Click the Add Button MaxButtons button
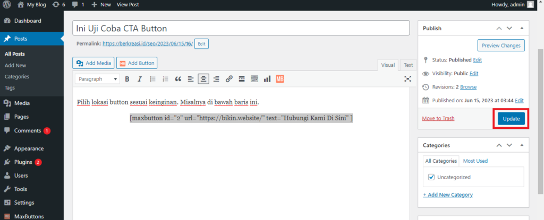The image size is (544, 220). click(137, 63)
